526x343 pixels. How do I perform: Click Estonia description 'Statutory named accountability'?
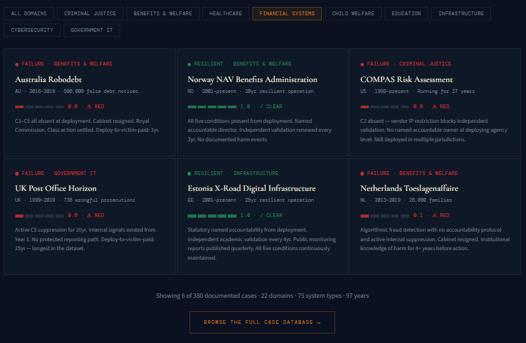coord(261,244)
